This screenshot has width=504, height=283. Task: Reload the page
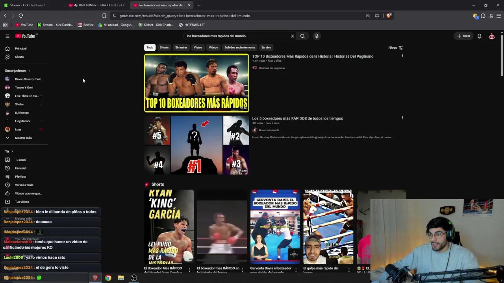(21, 16)
